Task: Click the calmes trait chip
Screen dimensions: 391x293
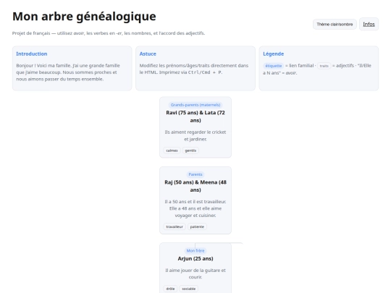Action: pos(172,150)
